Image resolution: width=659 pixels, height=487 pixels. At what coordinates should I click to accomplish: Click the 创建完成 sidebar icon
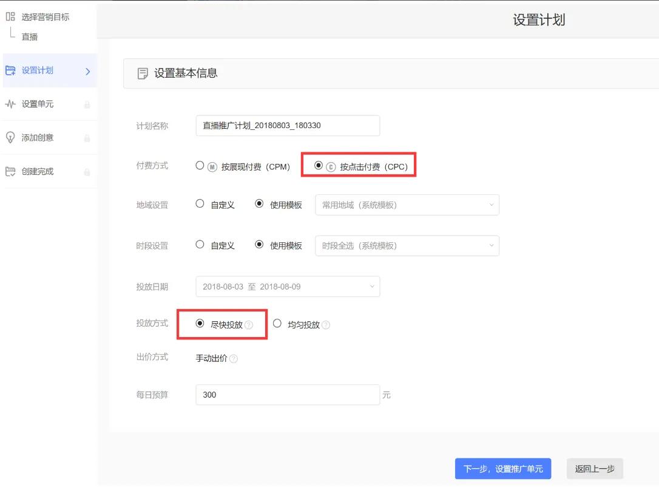[x=11, y=171]
